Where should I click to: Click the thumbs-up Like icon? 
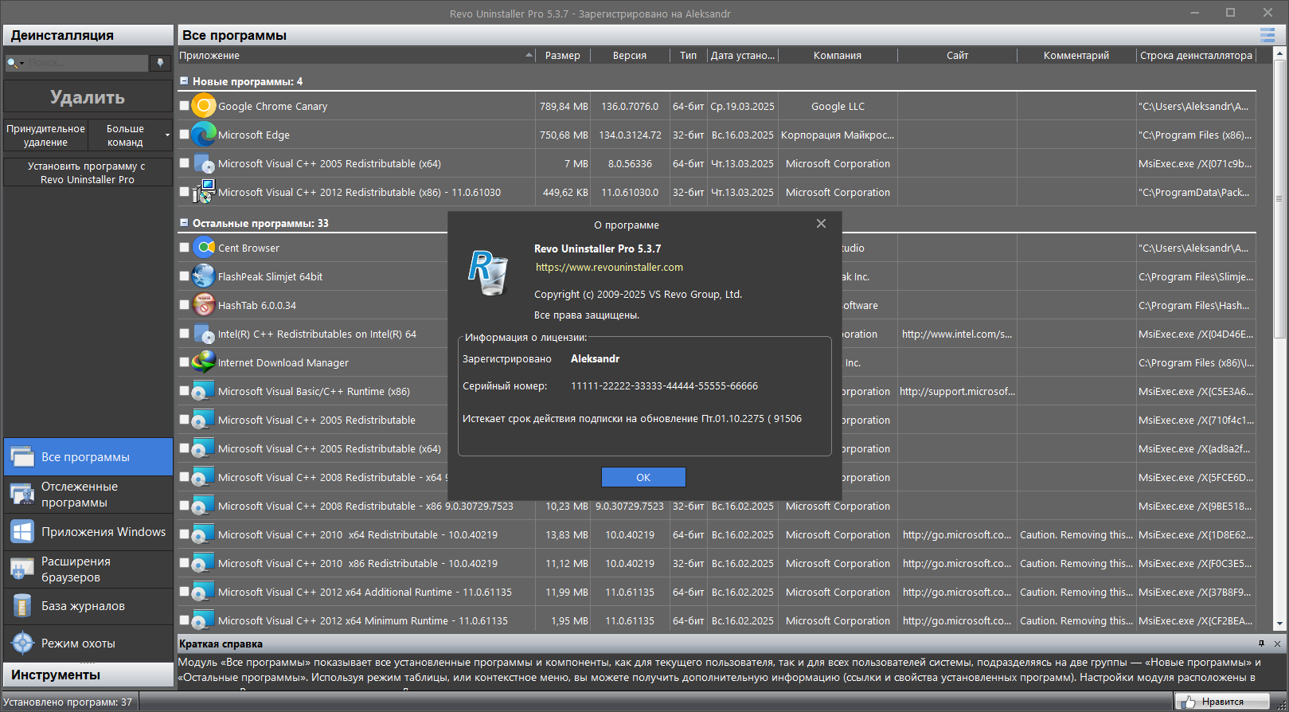pos(1189,702)
